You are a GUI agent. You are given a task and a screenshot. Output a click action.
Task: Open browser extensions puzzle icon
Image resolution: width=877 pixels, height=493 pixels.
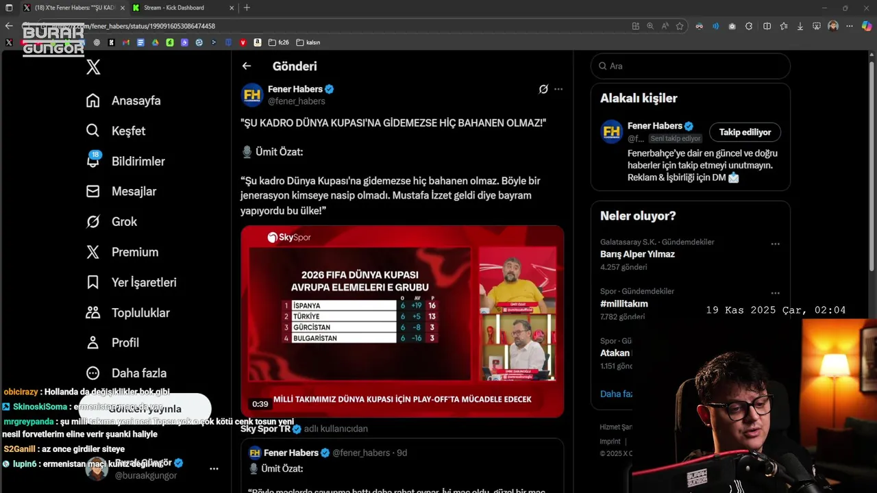[x=749, y=26]
